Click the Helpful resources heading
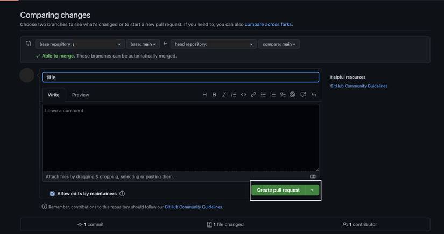 [348, 77]
